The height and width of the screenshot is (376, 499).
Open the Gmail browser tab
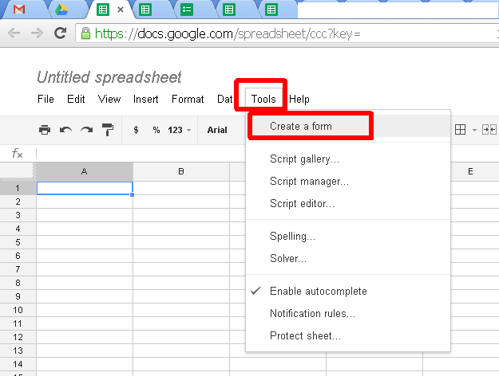(19, 10)
